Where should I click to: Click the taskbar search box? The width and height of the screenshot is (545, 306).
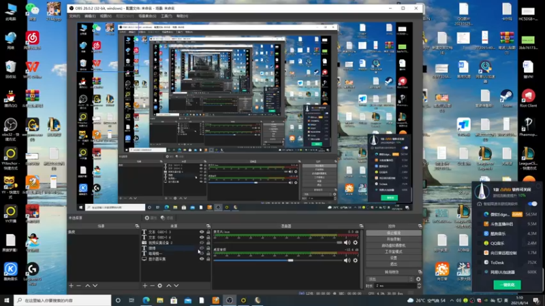click(63, 300)
